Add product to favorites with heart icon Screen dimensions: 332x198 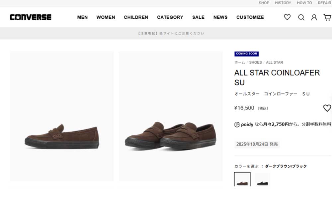(327, 108)
